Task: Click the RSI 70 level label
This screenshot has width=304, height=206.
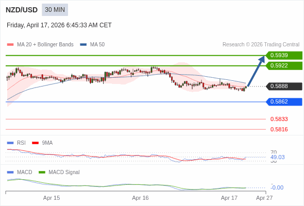Action: coord(274,152)
